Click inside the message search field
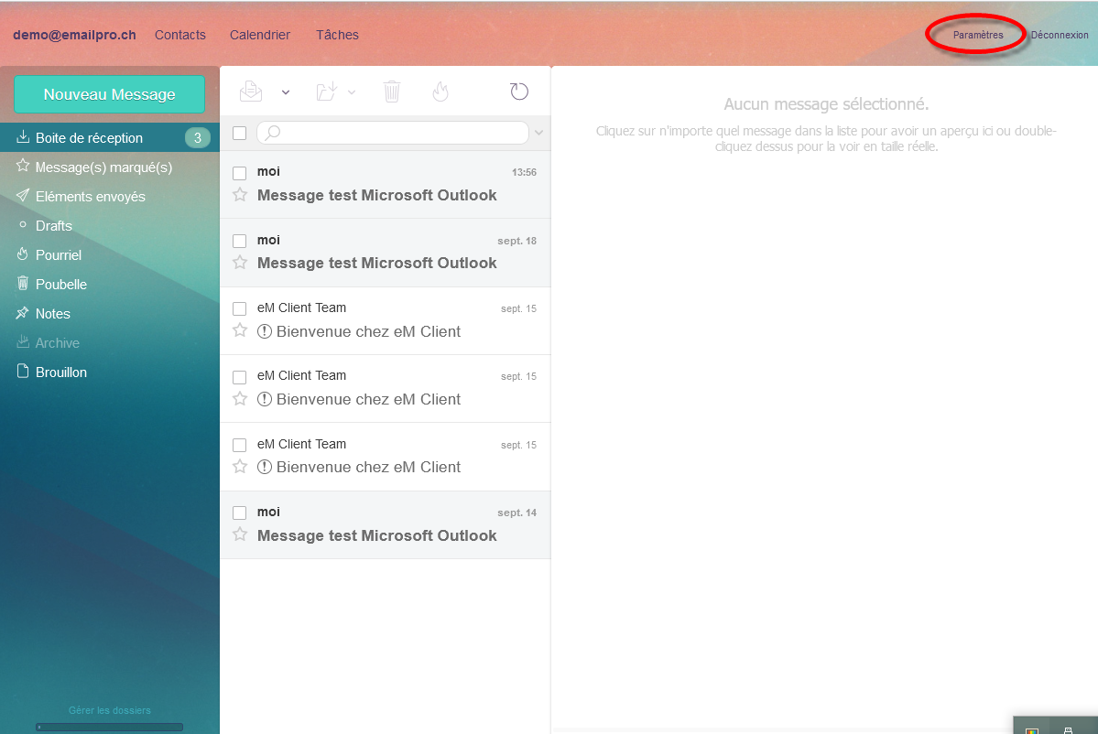 (x=393, y=132)
